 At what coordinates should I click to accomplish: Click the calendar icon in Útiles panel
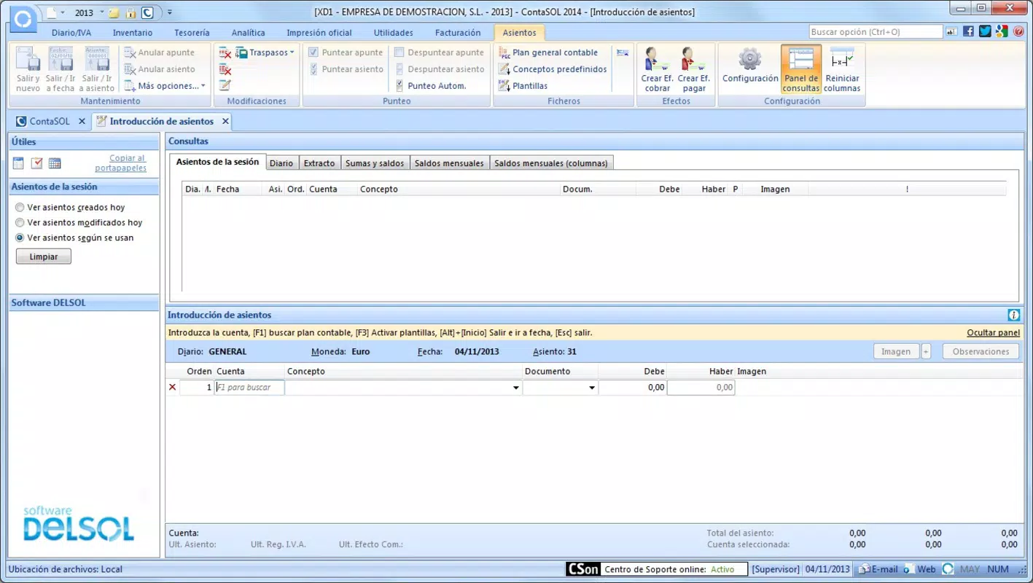19,163
